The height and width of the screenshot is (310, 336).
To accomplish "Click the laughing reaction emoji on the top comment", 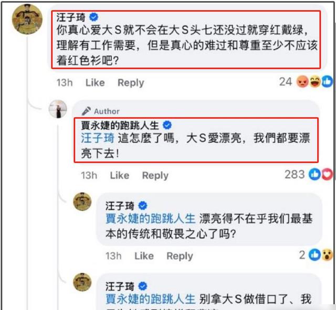I will click(x=314, y=82).
